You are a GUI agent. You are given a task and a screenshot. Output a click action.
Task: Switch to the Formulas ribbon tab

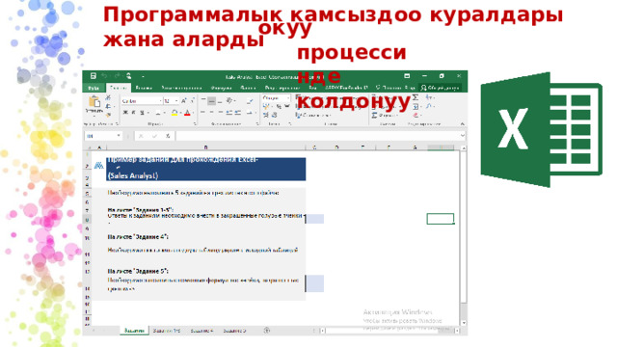tap(221, 88)
